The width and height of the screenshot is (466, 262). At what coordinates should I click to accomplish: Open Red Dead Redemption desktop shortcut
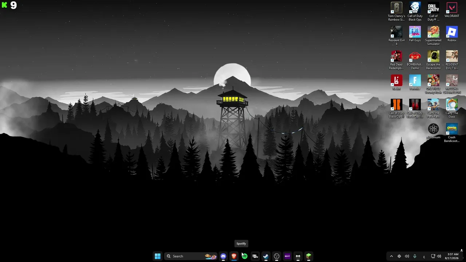(396, 60)
